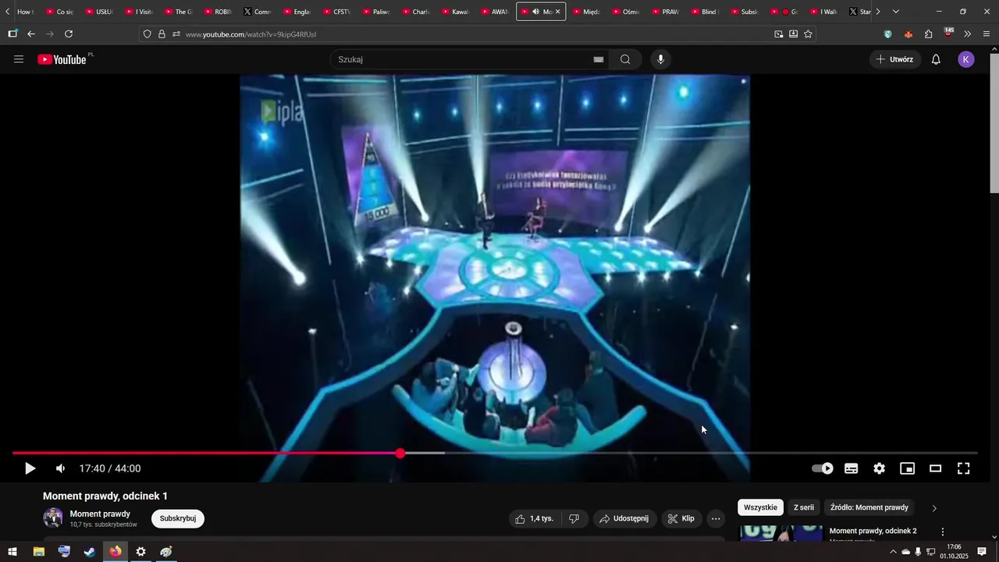Toggle the autoplay switch in the player
Image resolution: width=999 pixels, height=562 pixels.
[823, 468]
